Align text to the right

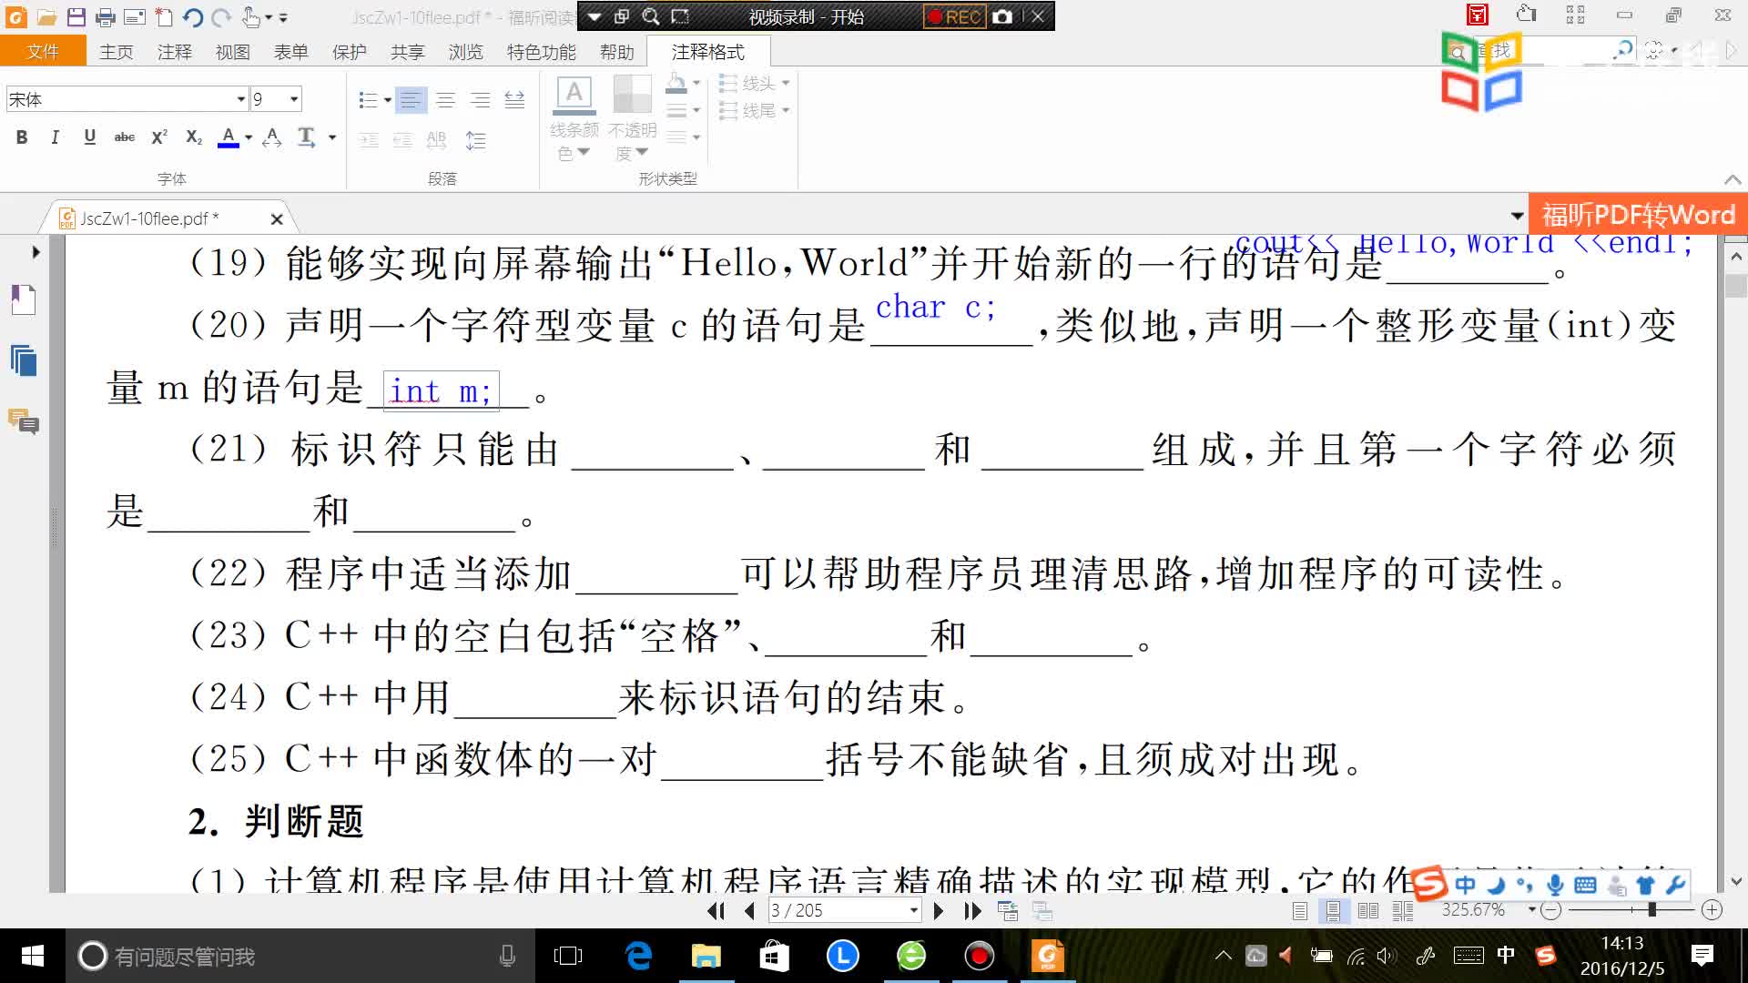(480, 99)
